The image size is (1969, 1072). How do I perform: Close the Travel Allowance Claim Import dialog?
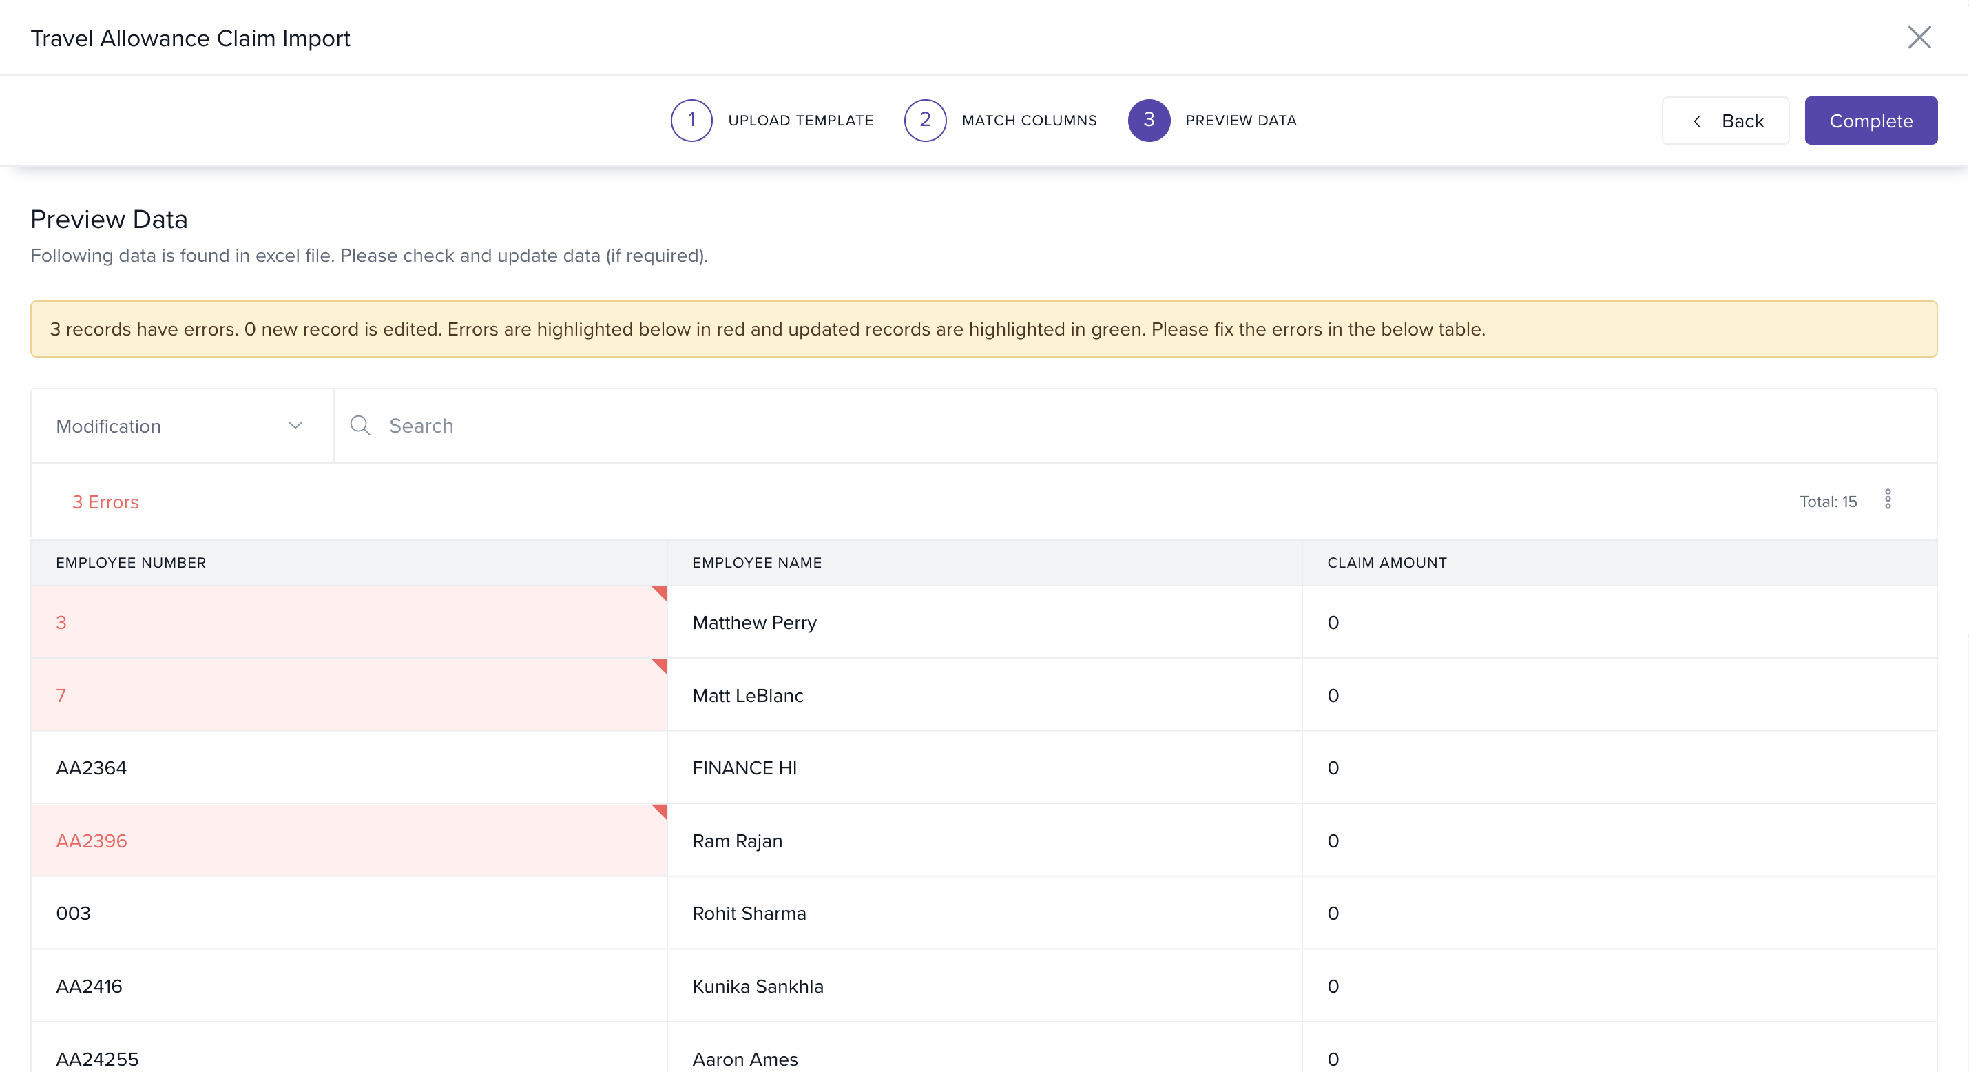click(x=1919, y=37)
